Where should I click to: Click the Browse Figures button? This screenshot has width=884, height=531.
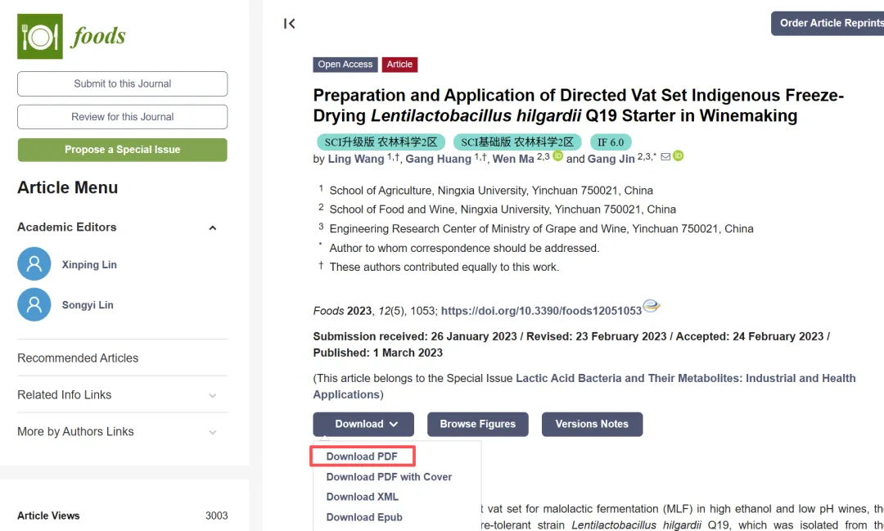(477, 425)
